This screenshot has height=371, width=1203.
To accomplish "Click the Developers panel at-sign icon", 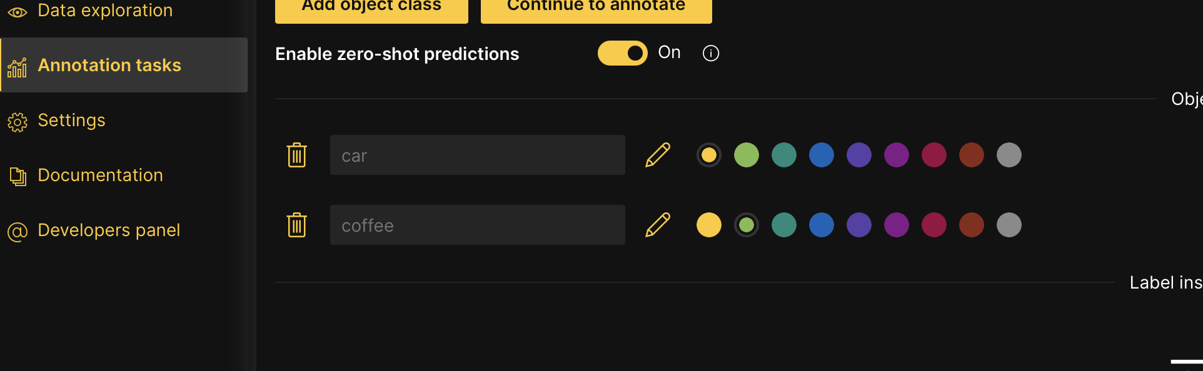I will pyautogui.click(x=18, y=232).
